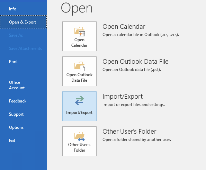206x170 pixels.
Task: Click 'Open an Outlook data file (.pst).' text
Action: (x=132, y=70)
